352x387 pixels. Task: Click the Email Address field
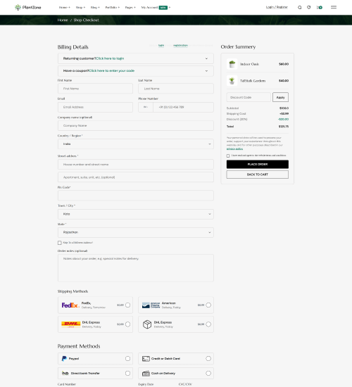[95, 107]
